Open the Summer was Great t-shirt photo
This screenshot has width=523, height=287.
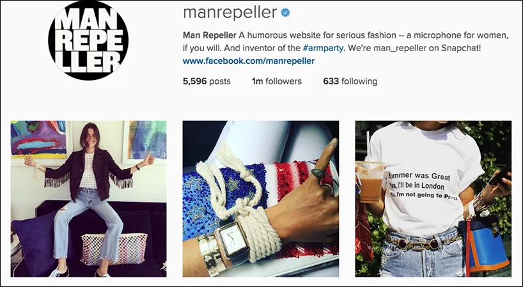(433, 199)
